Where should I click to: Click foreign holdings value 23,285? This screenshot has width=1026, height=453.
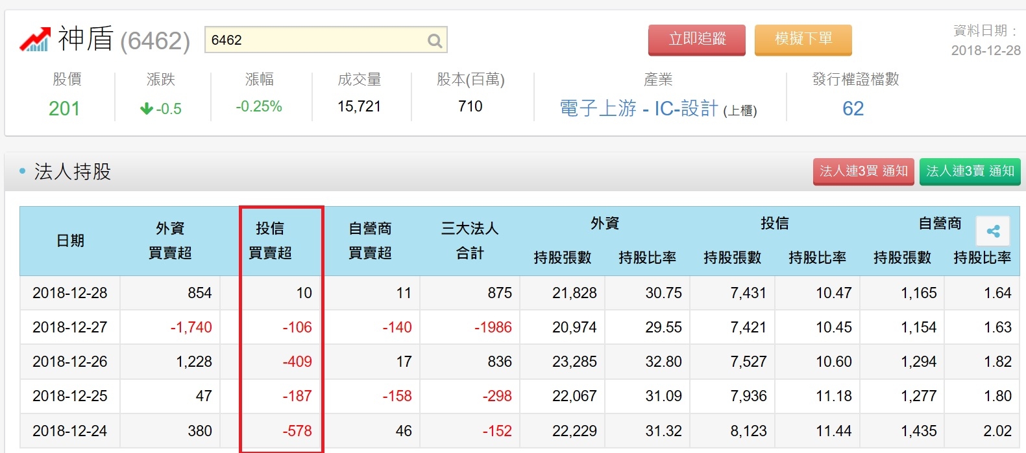(x=574, y=362)
